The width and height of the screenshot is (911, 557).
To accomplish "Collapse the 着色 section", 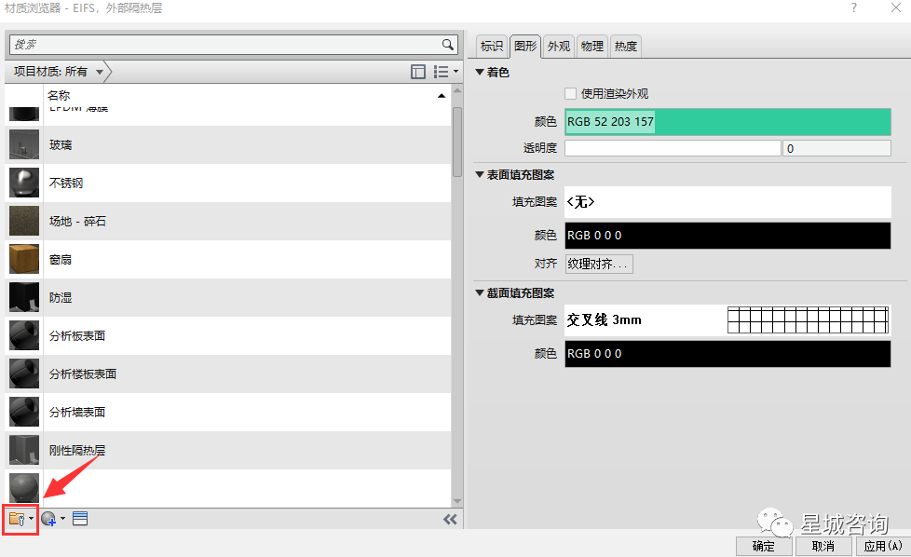I will [481, 73].
